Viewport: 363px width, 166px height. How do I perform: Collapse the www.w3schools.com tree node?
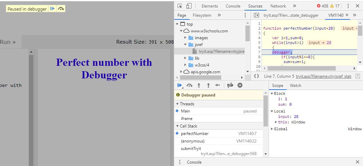coord(181,31)
